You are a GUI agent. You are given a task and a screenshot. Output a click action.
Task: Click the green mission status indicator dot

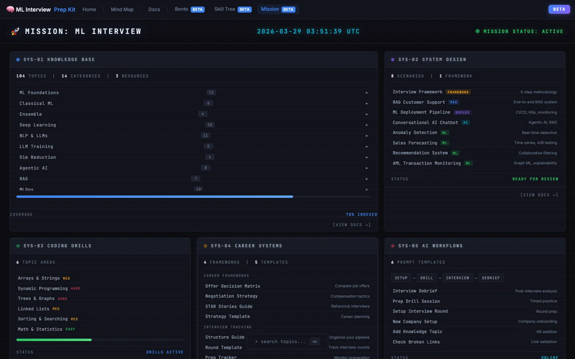[x=478, y=31]
